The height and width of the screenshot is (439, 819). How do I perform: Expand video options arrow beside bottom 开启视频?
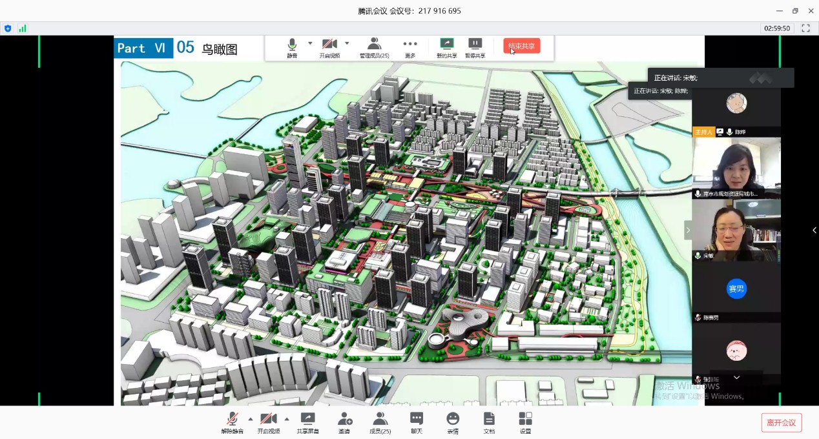[287, 418]
